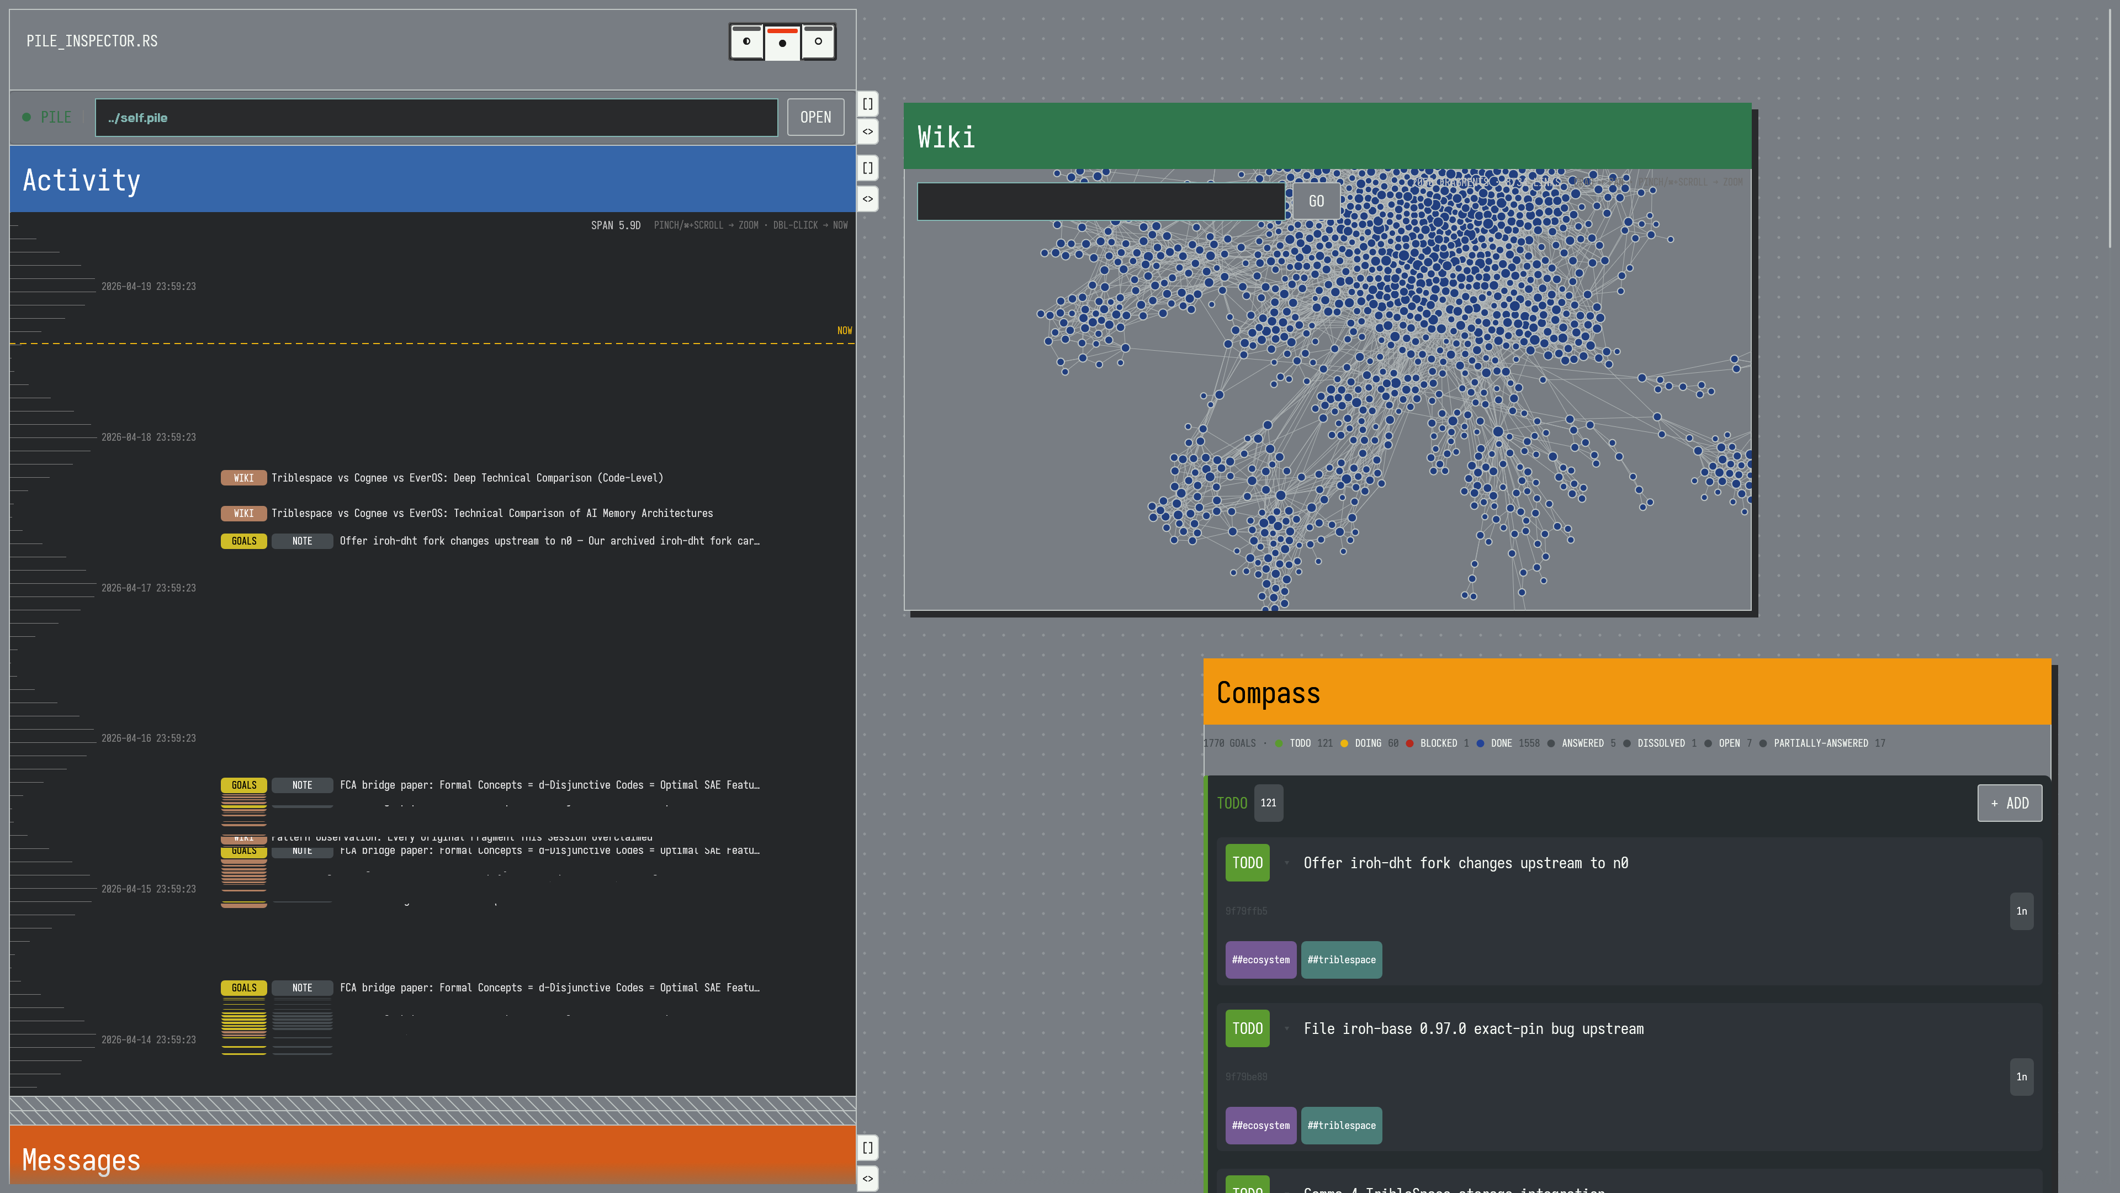
Task: Select the filled-circle dark theme switch
Action: click(x=782, y=43)
